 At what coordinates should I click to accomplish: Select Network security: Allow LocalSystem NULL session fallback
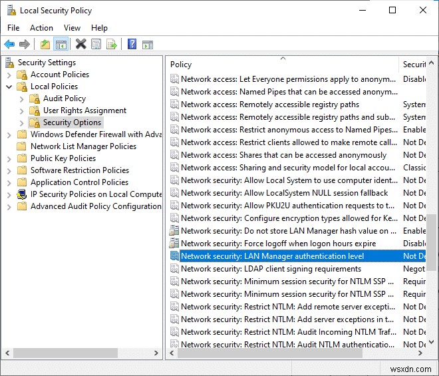284,193
